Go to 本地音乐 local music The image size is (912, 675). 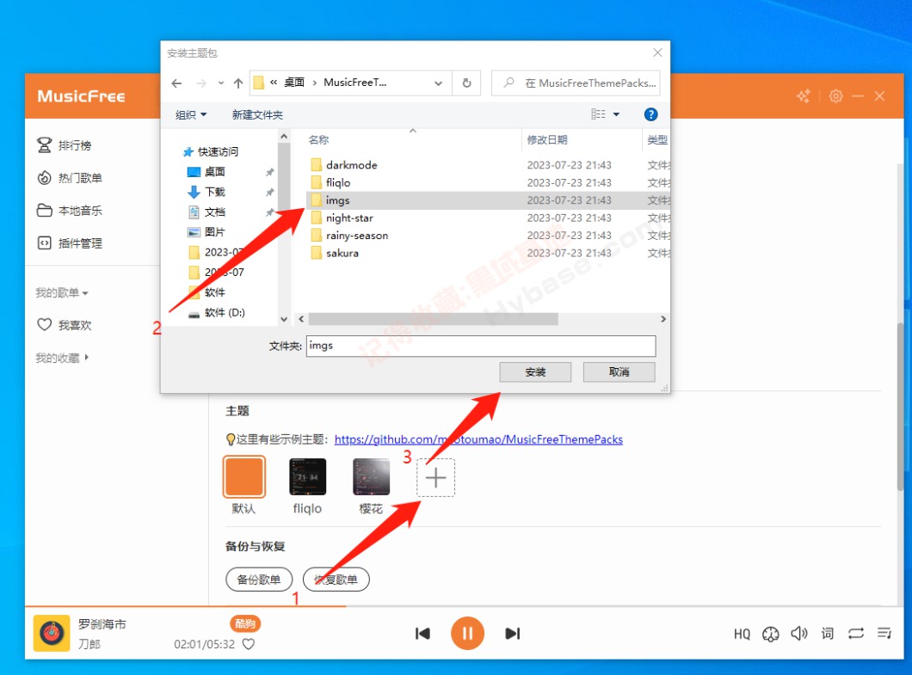69,211
